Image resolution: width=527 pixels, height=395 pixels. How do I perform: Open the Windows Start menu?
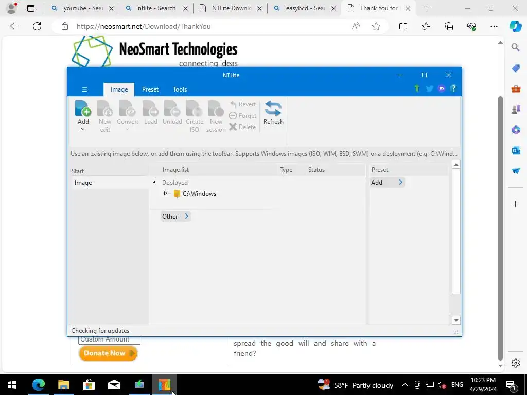[x=12, y=385]
